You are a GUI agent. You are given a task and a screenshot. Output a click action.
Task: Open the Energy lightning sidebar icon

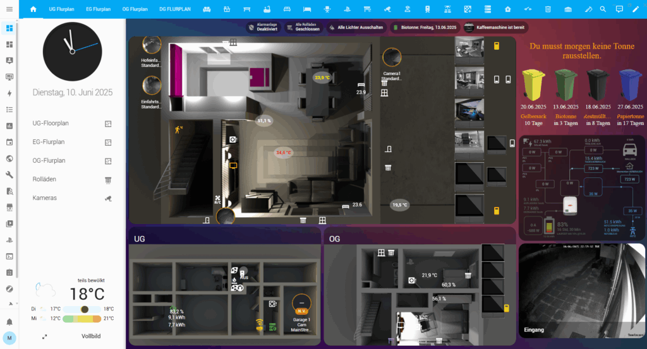click(x=9, y=93)
